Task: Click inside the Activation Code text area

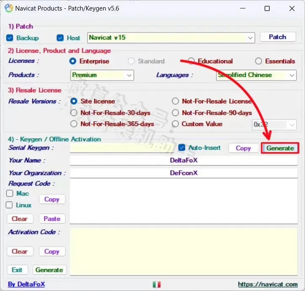Action: 183,252
